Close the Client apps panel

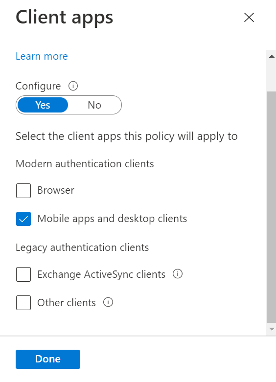coord(249,18)
